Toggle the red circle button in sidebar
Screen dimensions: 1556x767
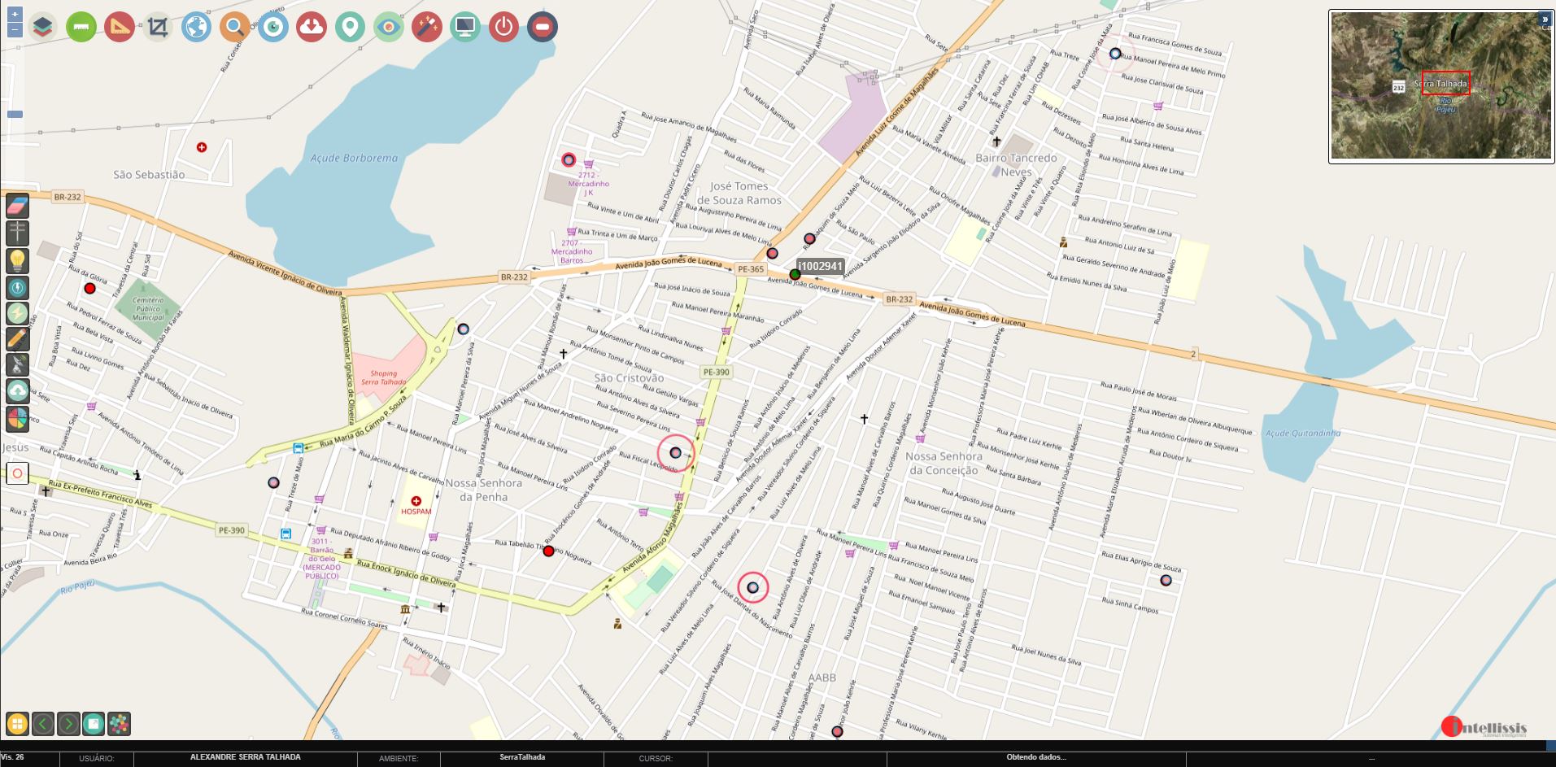17,473
